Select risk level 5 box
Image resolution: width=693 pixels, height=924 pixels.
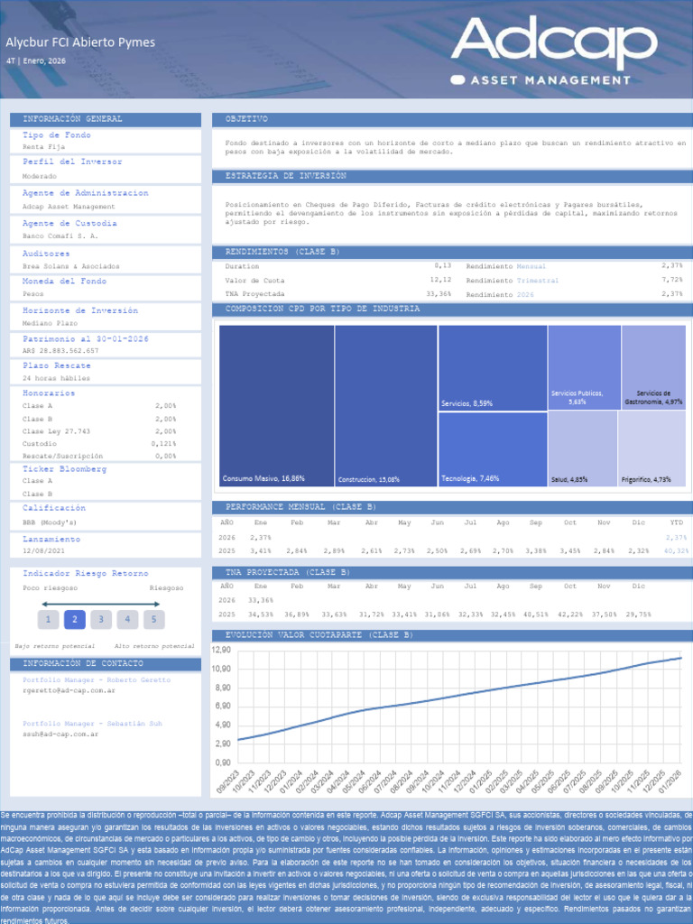click(x=153, y=619)
